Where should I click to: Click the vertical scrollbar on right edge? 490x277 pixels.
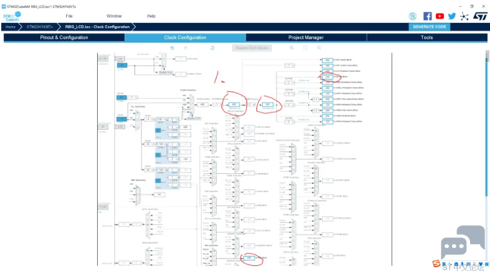coord(486,125)
